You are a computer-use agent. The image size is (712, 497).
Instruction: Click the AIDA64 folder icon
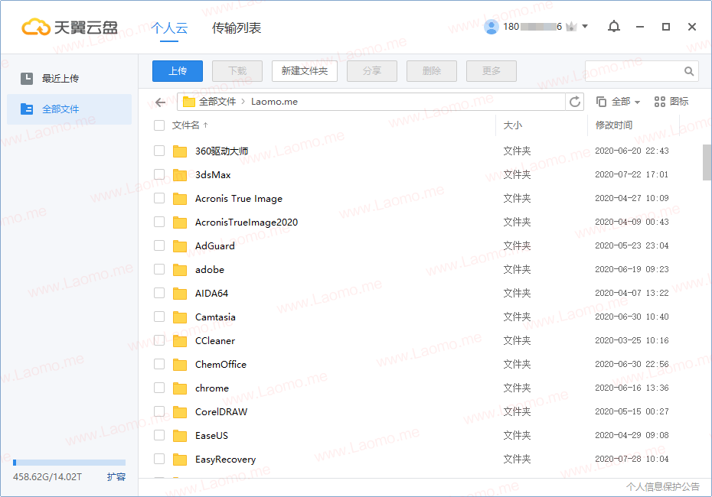point(180,294)
